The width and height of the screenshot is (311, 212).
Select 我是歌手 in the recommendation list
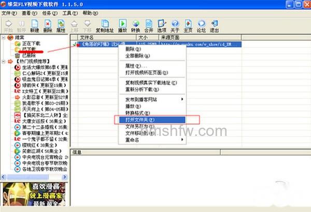tap(41, 103)
